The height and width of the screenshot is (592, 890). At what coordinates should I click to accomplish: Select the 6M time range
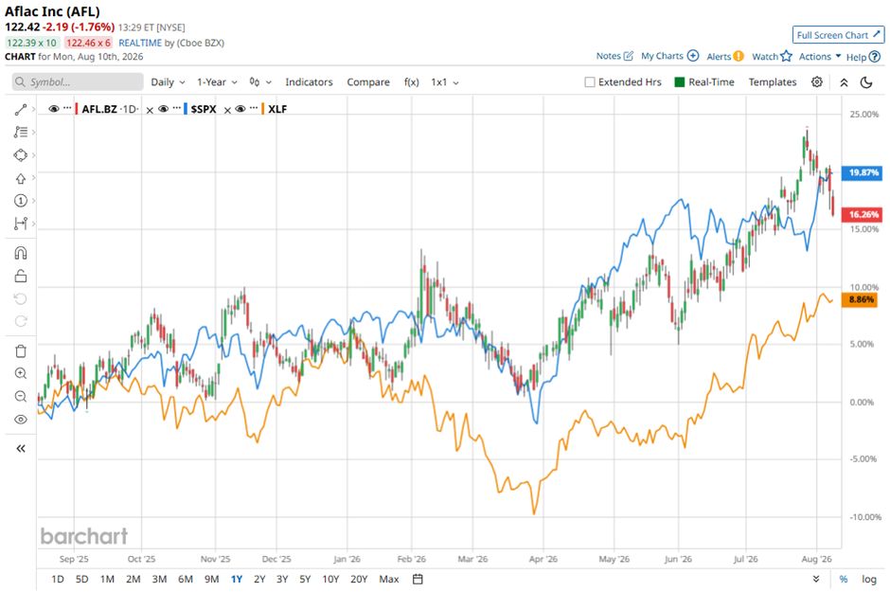[186, 579]
